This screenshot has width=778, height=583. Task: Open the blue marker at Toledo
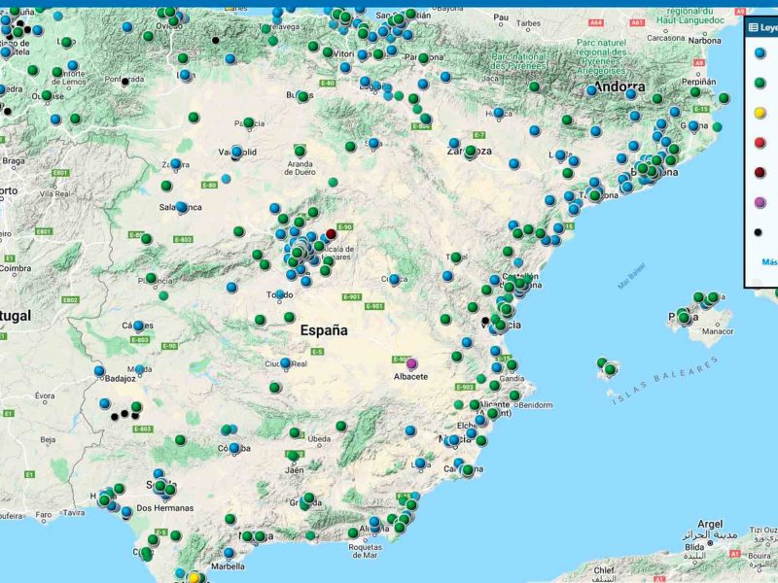[279, 294]
